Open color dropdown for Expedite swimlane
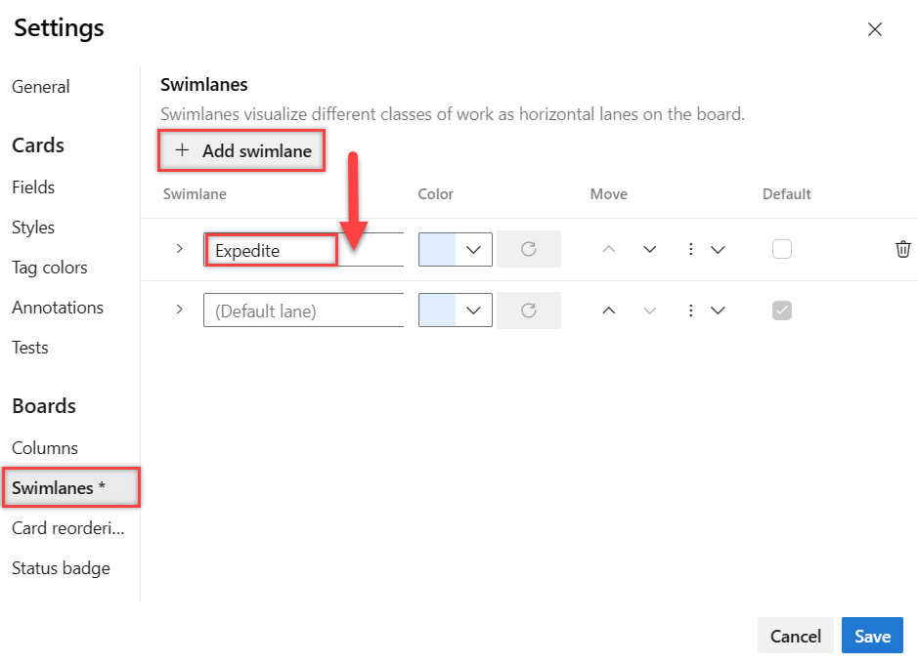 (456, 250)
